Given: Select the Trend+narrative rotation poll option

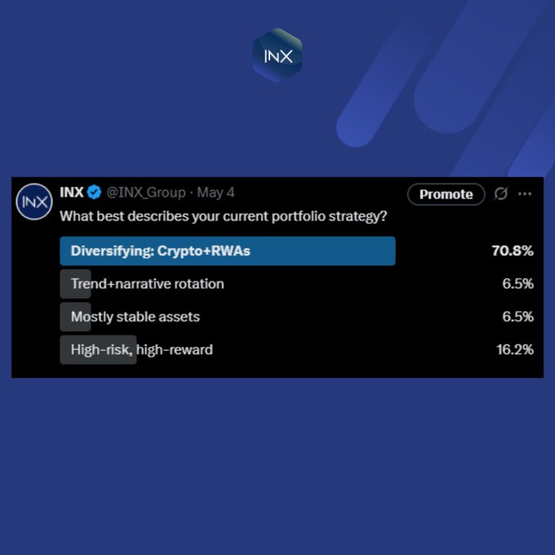Looking at the screenshot, I should (147, 284).
